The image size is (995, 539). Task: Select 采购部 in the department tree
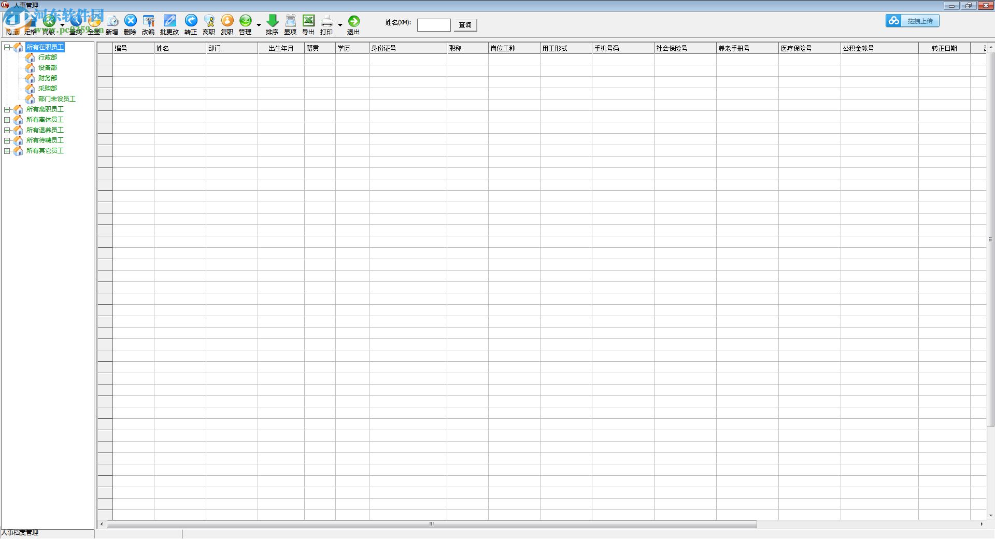pyautogui.click(x=48, y=89)
